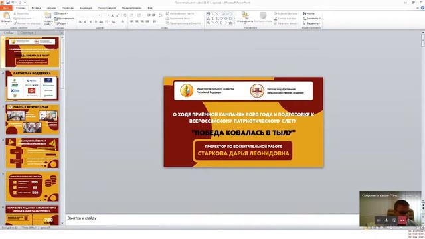Select slide 5 thumbnail showing 490, 69, 559
Image resolution: width=425 pixels, height=239 pixels.
(32, 187)
